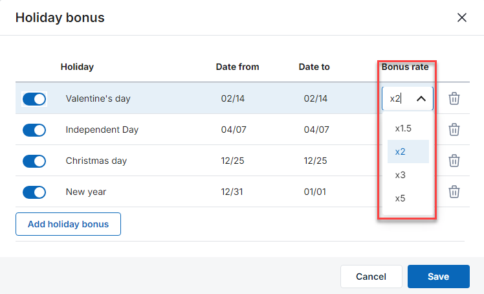
Task: Click Add holiday bonus button
Action: click(x=68, y=224)
